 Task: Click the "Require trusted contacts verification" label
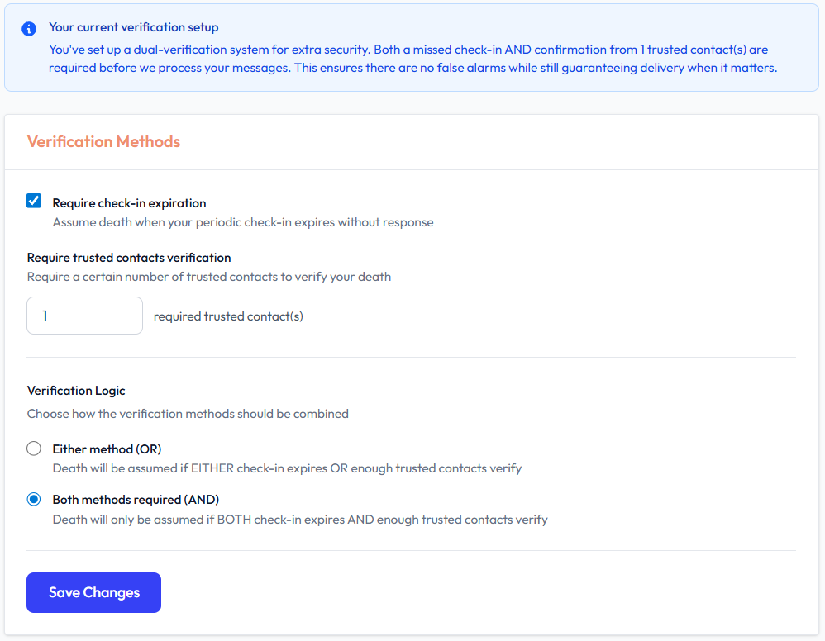[x=129, y=258]
